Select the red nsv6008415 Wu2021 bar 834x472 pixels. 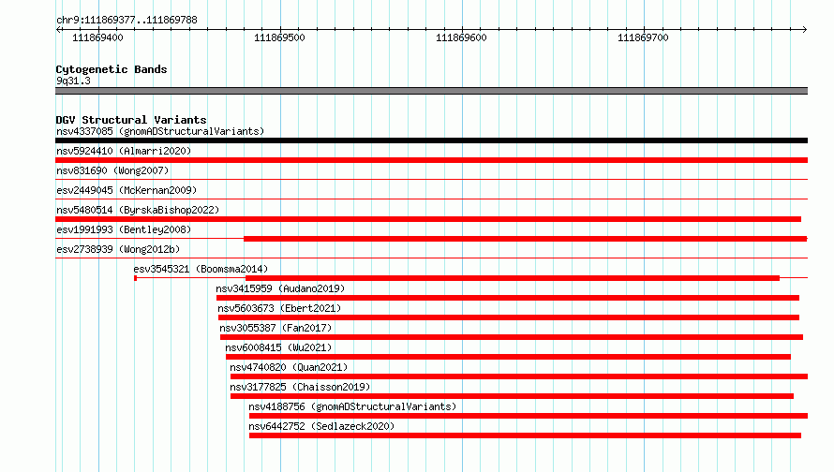tap(508, 357)
